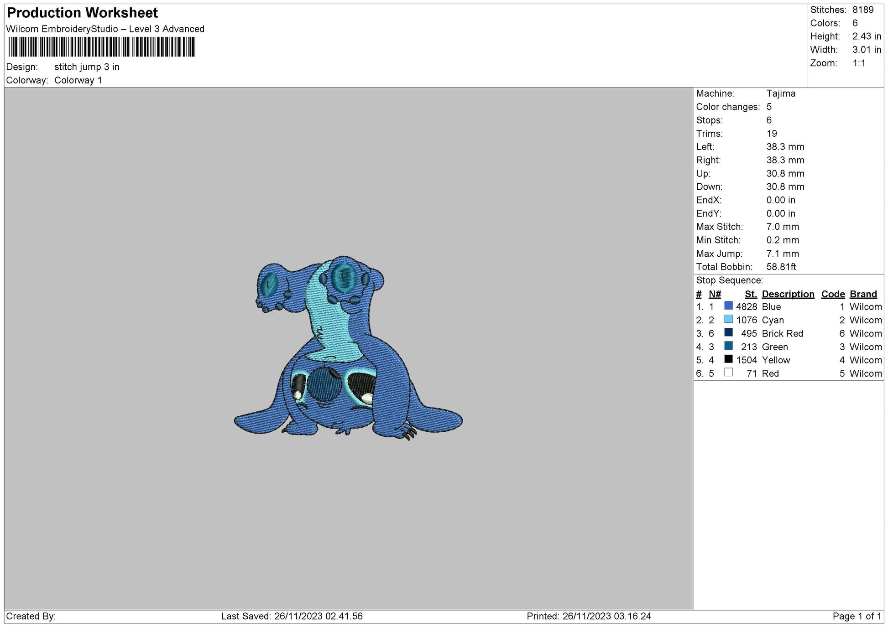888x627 pixels.
Task: Click the Stop Sequence heading
Action: pos(729,280)
